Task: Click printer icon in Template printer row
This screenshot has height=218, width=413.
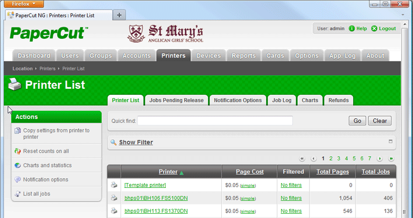Action: [x=114, y=185]
